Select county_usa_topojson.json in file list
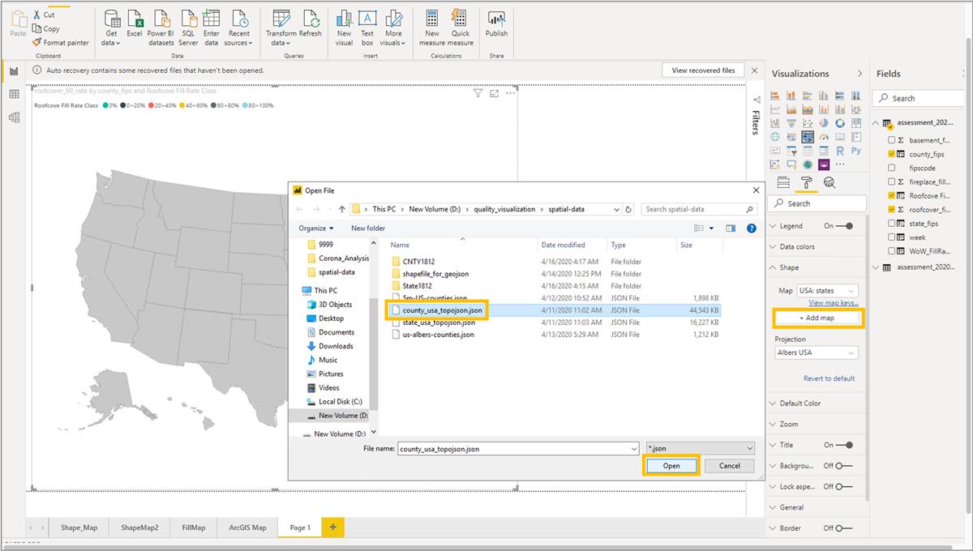Viewport: 973px width, 551px height. click(554, 310)
